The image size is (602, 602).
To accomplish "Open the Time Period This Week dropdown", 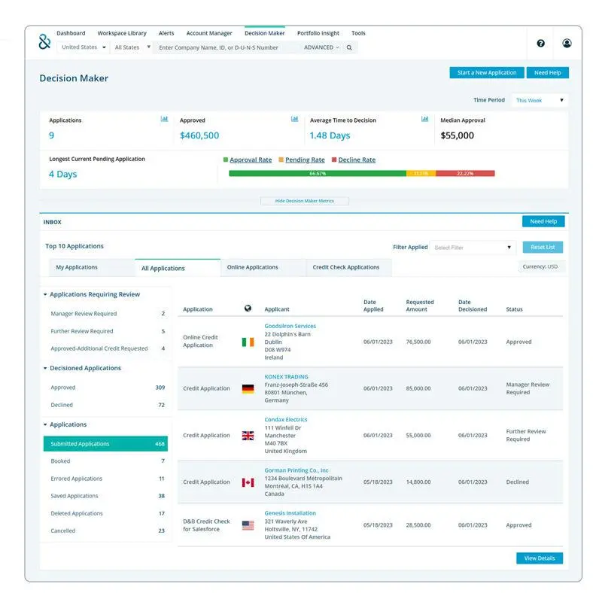I will click(x=540, y=100).
